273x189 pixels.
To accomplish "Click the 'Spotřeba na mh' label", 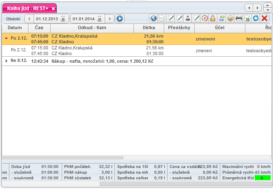I will 133,172.
